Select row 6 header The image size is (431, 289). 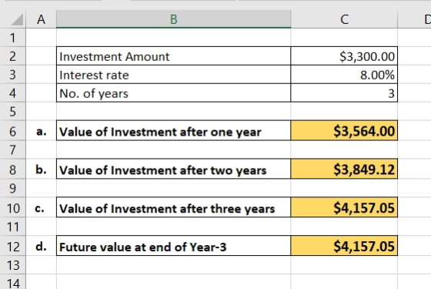[12, 131]
